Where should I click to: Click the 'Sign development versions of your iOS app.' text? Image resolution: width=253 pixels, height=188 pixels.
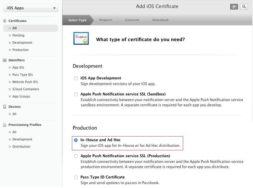[x=118, y=84]
